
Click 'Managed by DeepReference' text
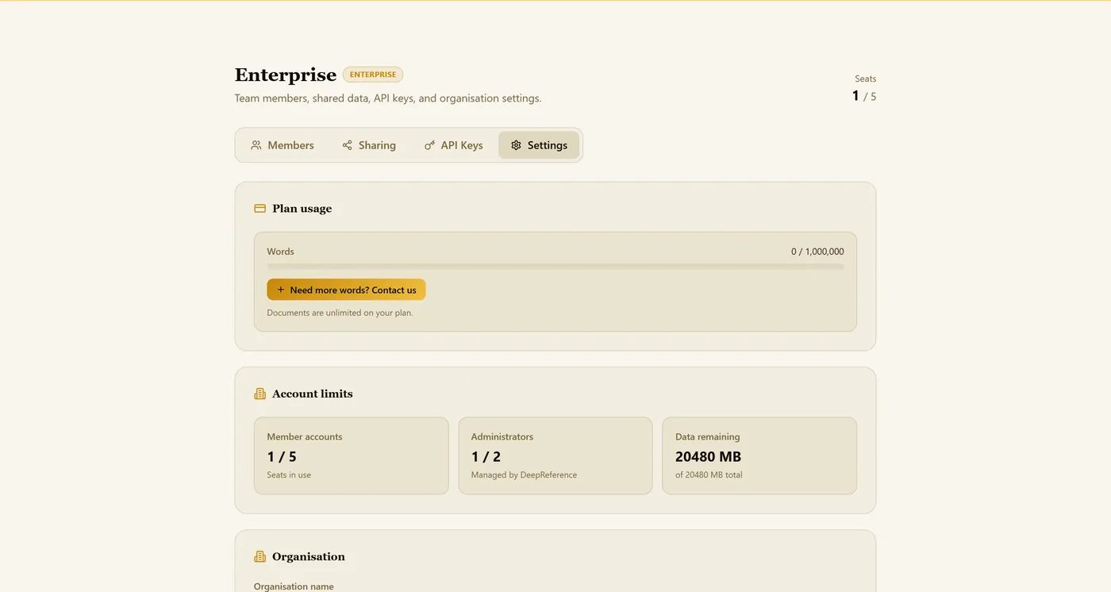coord(524,475)
